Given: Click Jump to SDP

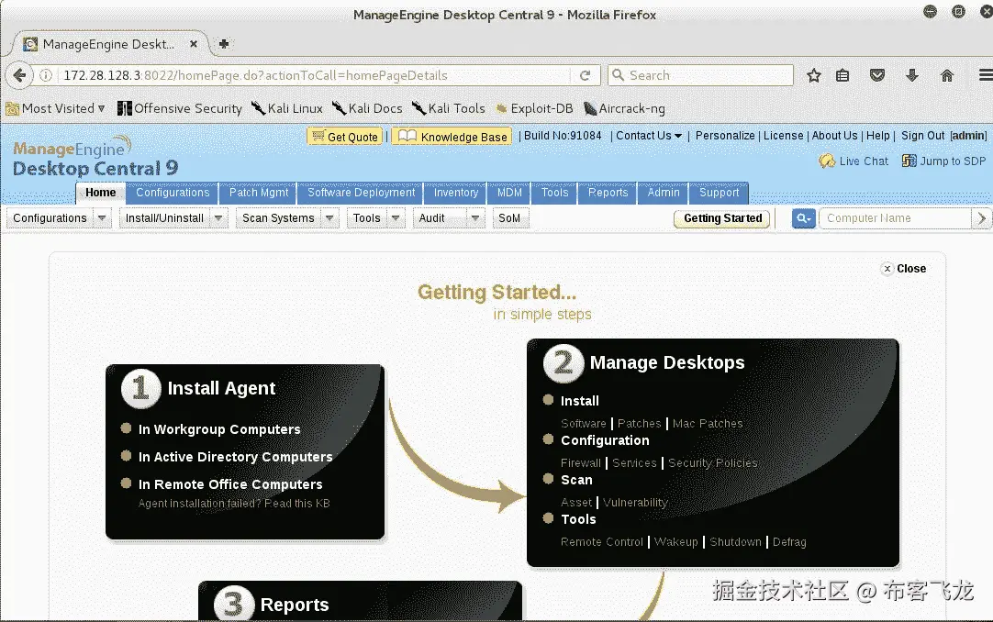Looking at the screenshot, I should click(x=943, y=161).
